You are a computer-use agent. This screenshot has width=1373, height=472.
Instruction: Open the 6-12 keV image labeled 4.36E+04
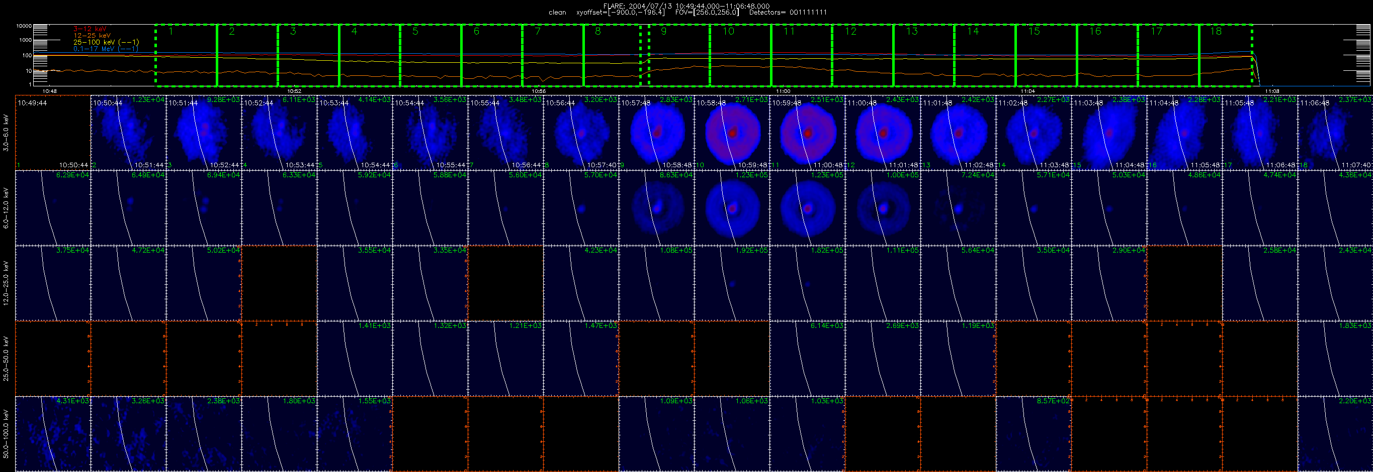click(x=1335, y=208)
